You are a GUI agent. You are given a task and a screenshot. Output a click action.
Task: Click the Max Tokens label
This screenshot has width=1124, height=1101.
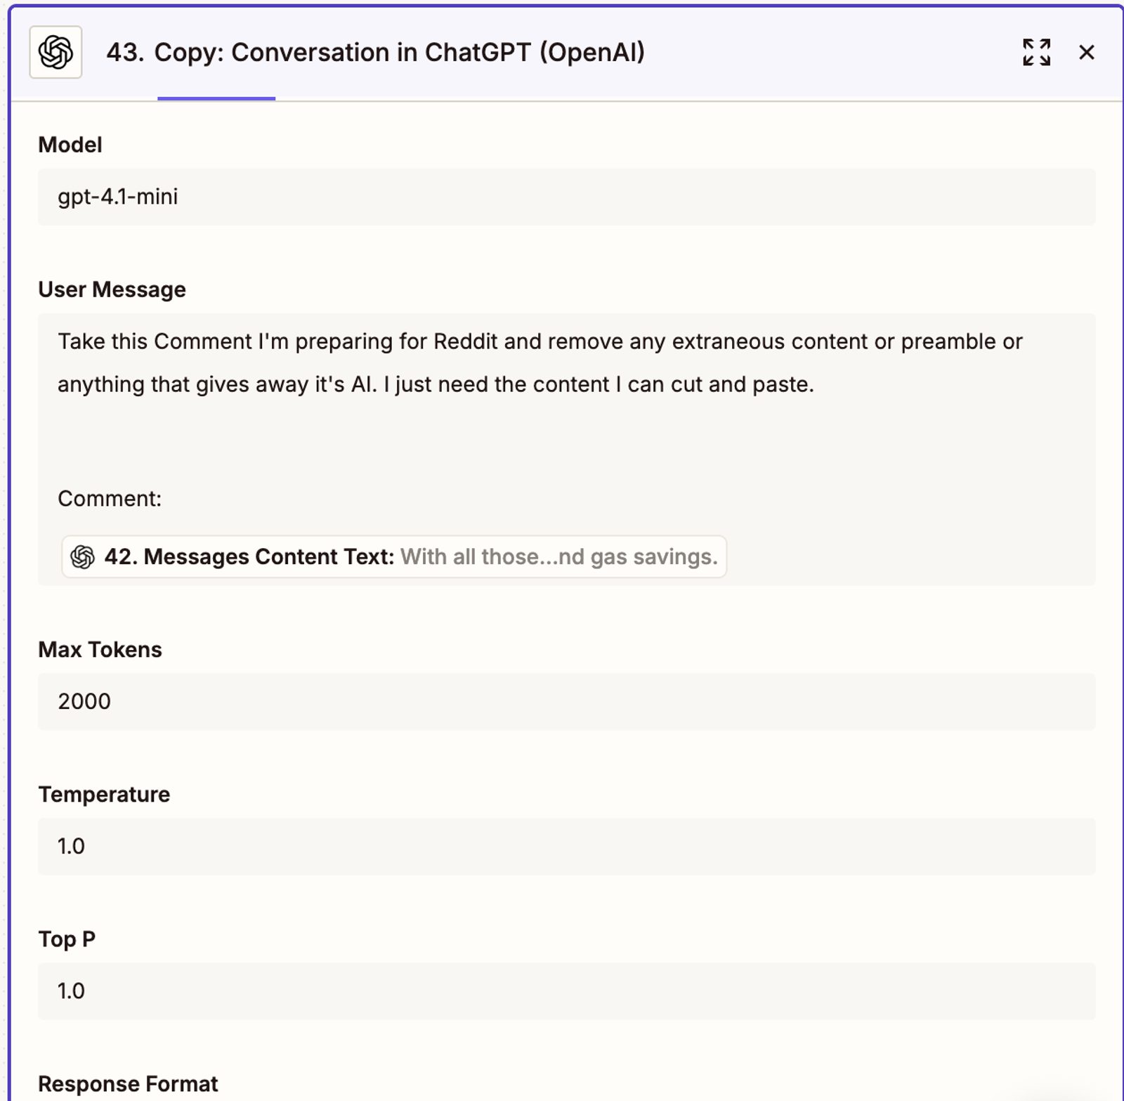click(100, 650)
